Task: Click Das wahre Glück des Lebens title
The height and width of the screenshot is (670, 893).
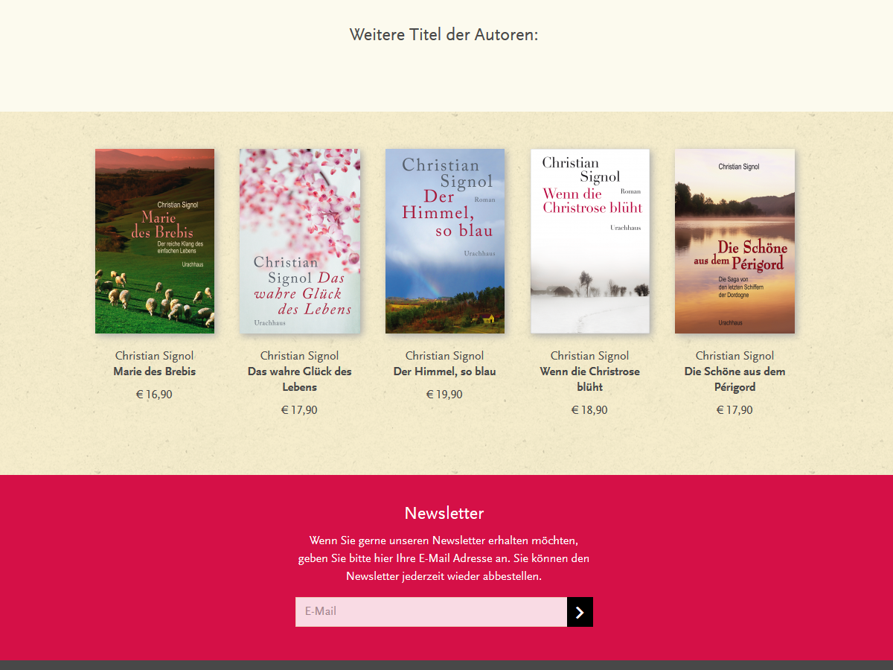Action: [x=300, y=379]
